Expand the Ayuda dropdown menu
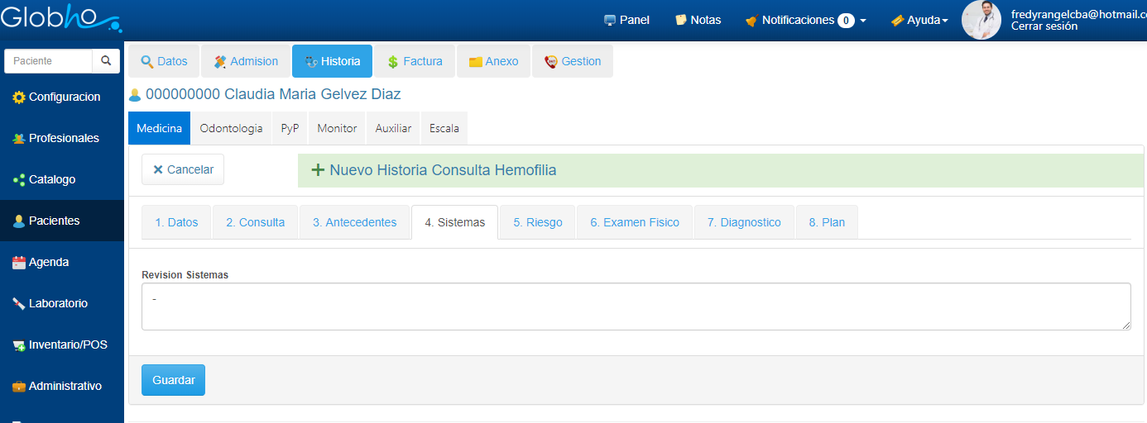Viewport: 1147px width, 423px height. pos(919,20)
